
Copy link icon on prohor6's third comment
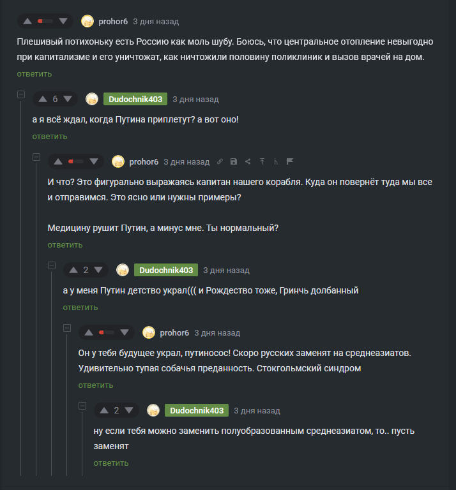click(220, 161)
